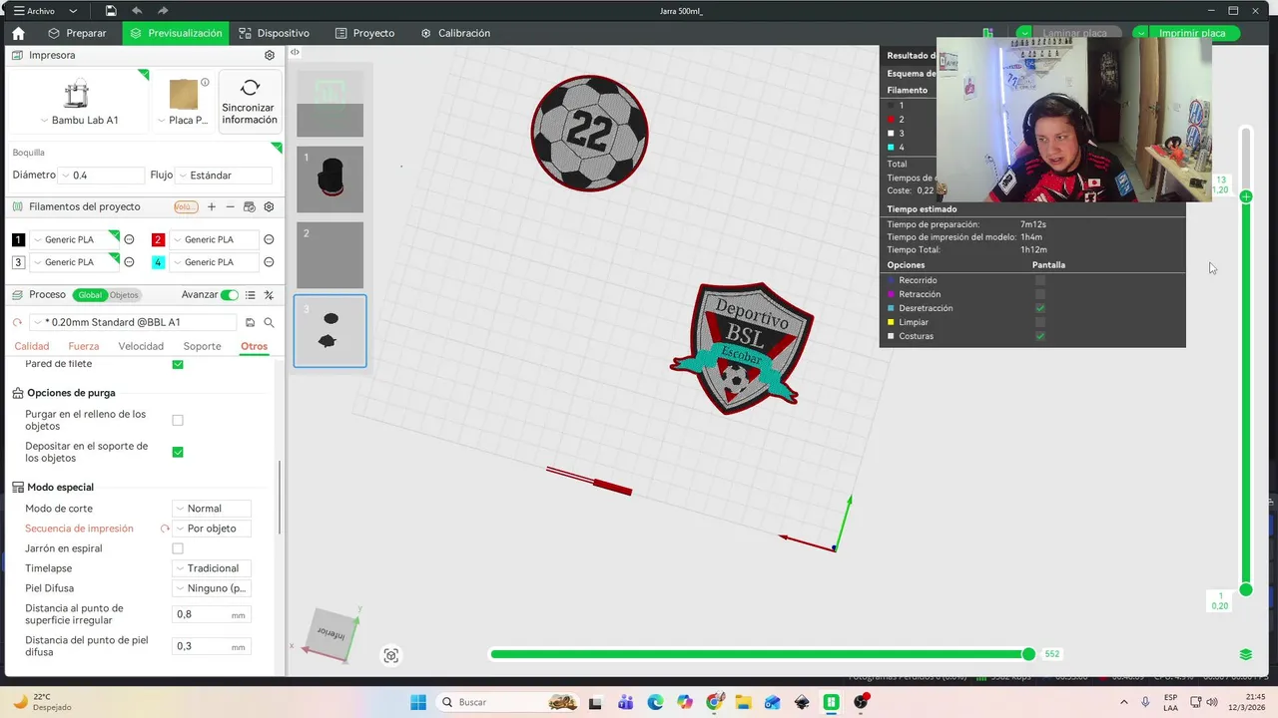The height and width of the screenshot is (718, 1278).
Task: Switch to the Dispositivo tab
Action: tap(274, 33)
